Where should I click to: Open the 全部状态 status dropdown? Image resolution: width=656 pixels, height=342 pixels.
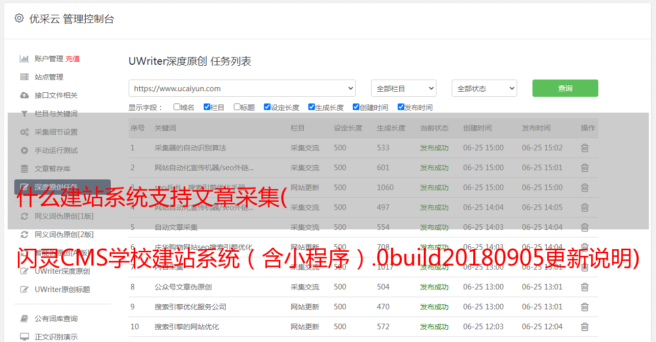click(484, 88)
